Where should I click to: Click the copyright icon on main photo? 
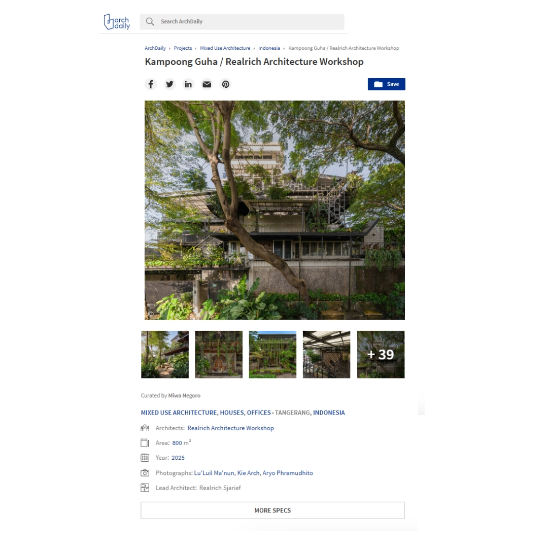coord(151,314)
